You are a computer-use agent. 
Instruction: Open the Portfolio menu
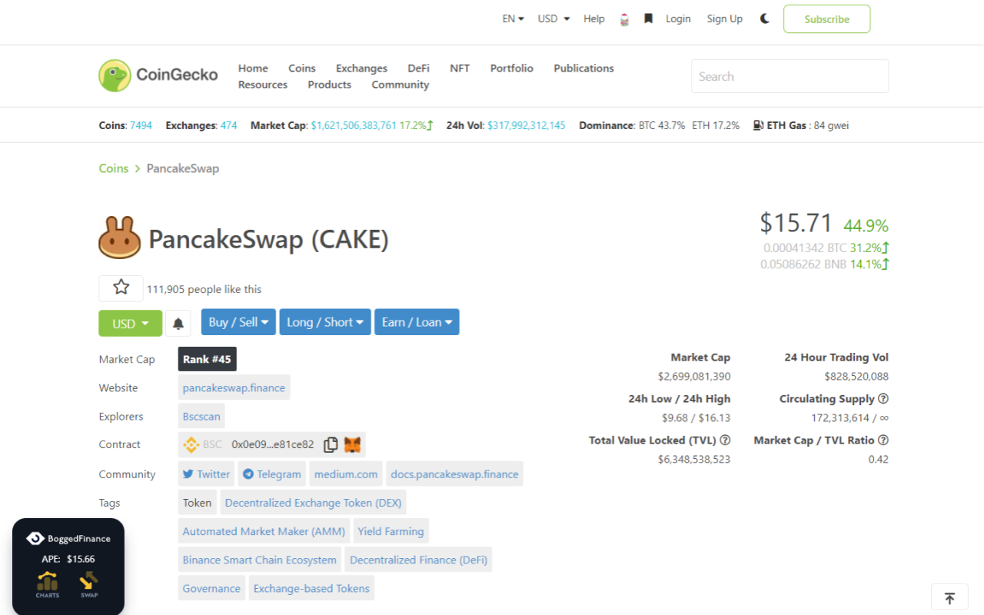tap(512, 68)
